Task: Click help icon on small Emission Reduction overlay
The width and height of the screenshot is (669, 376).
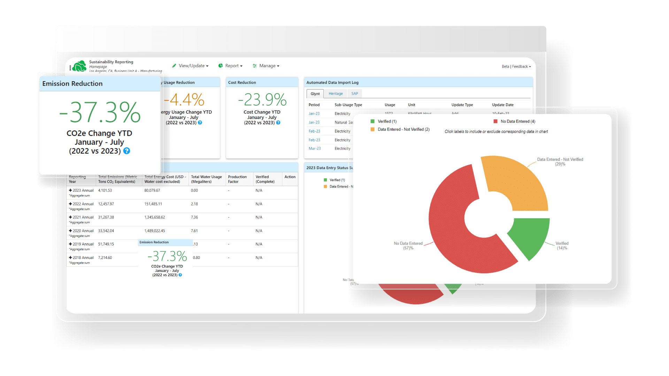Action: 180,275
